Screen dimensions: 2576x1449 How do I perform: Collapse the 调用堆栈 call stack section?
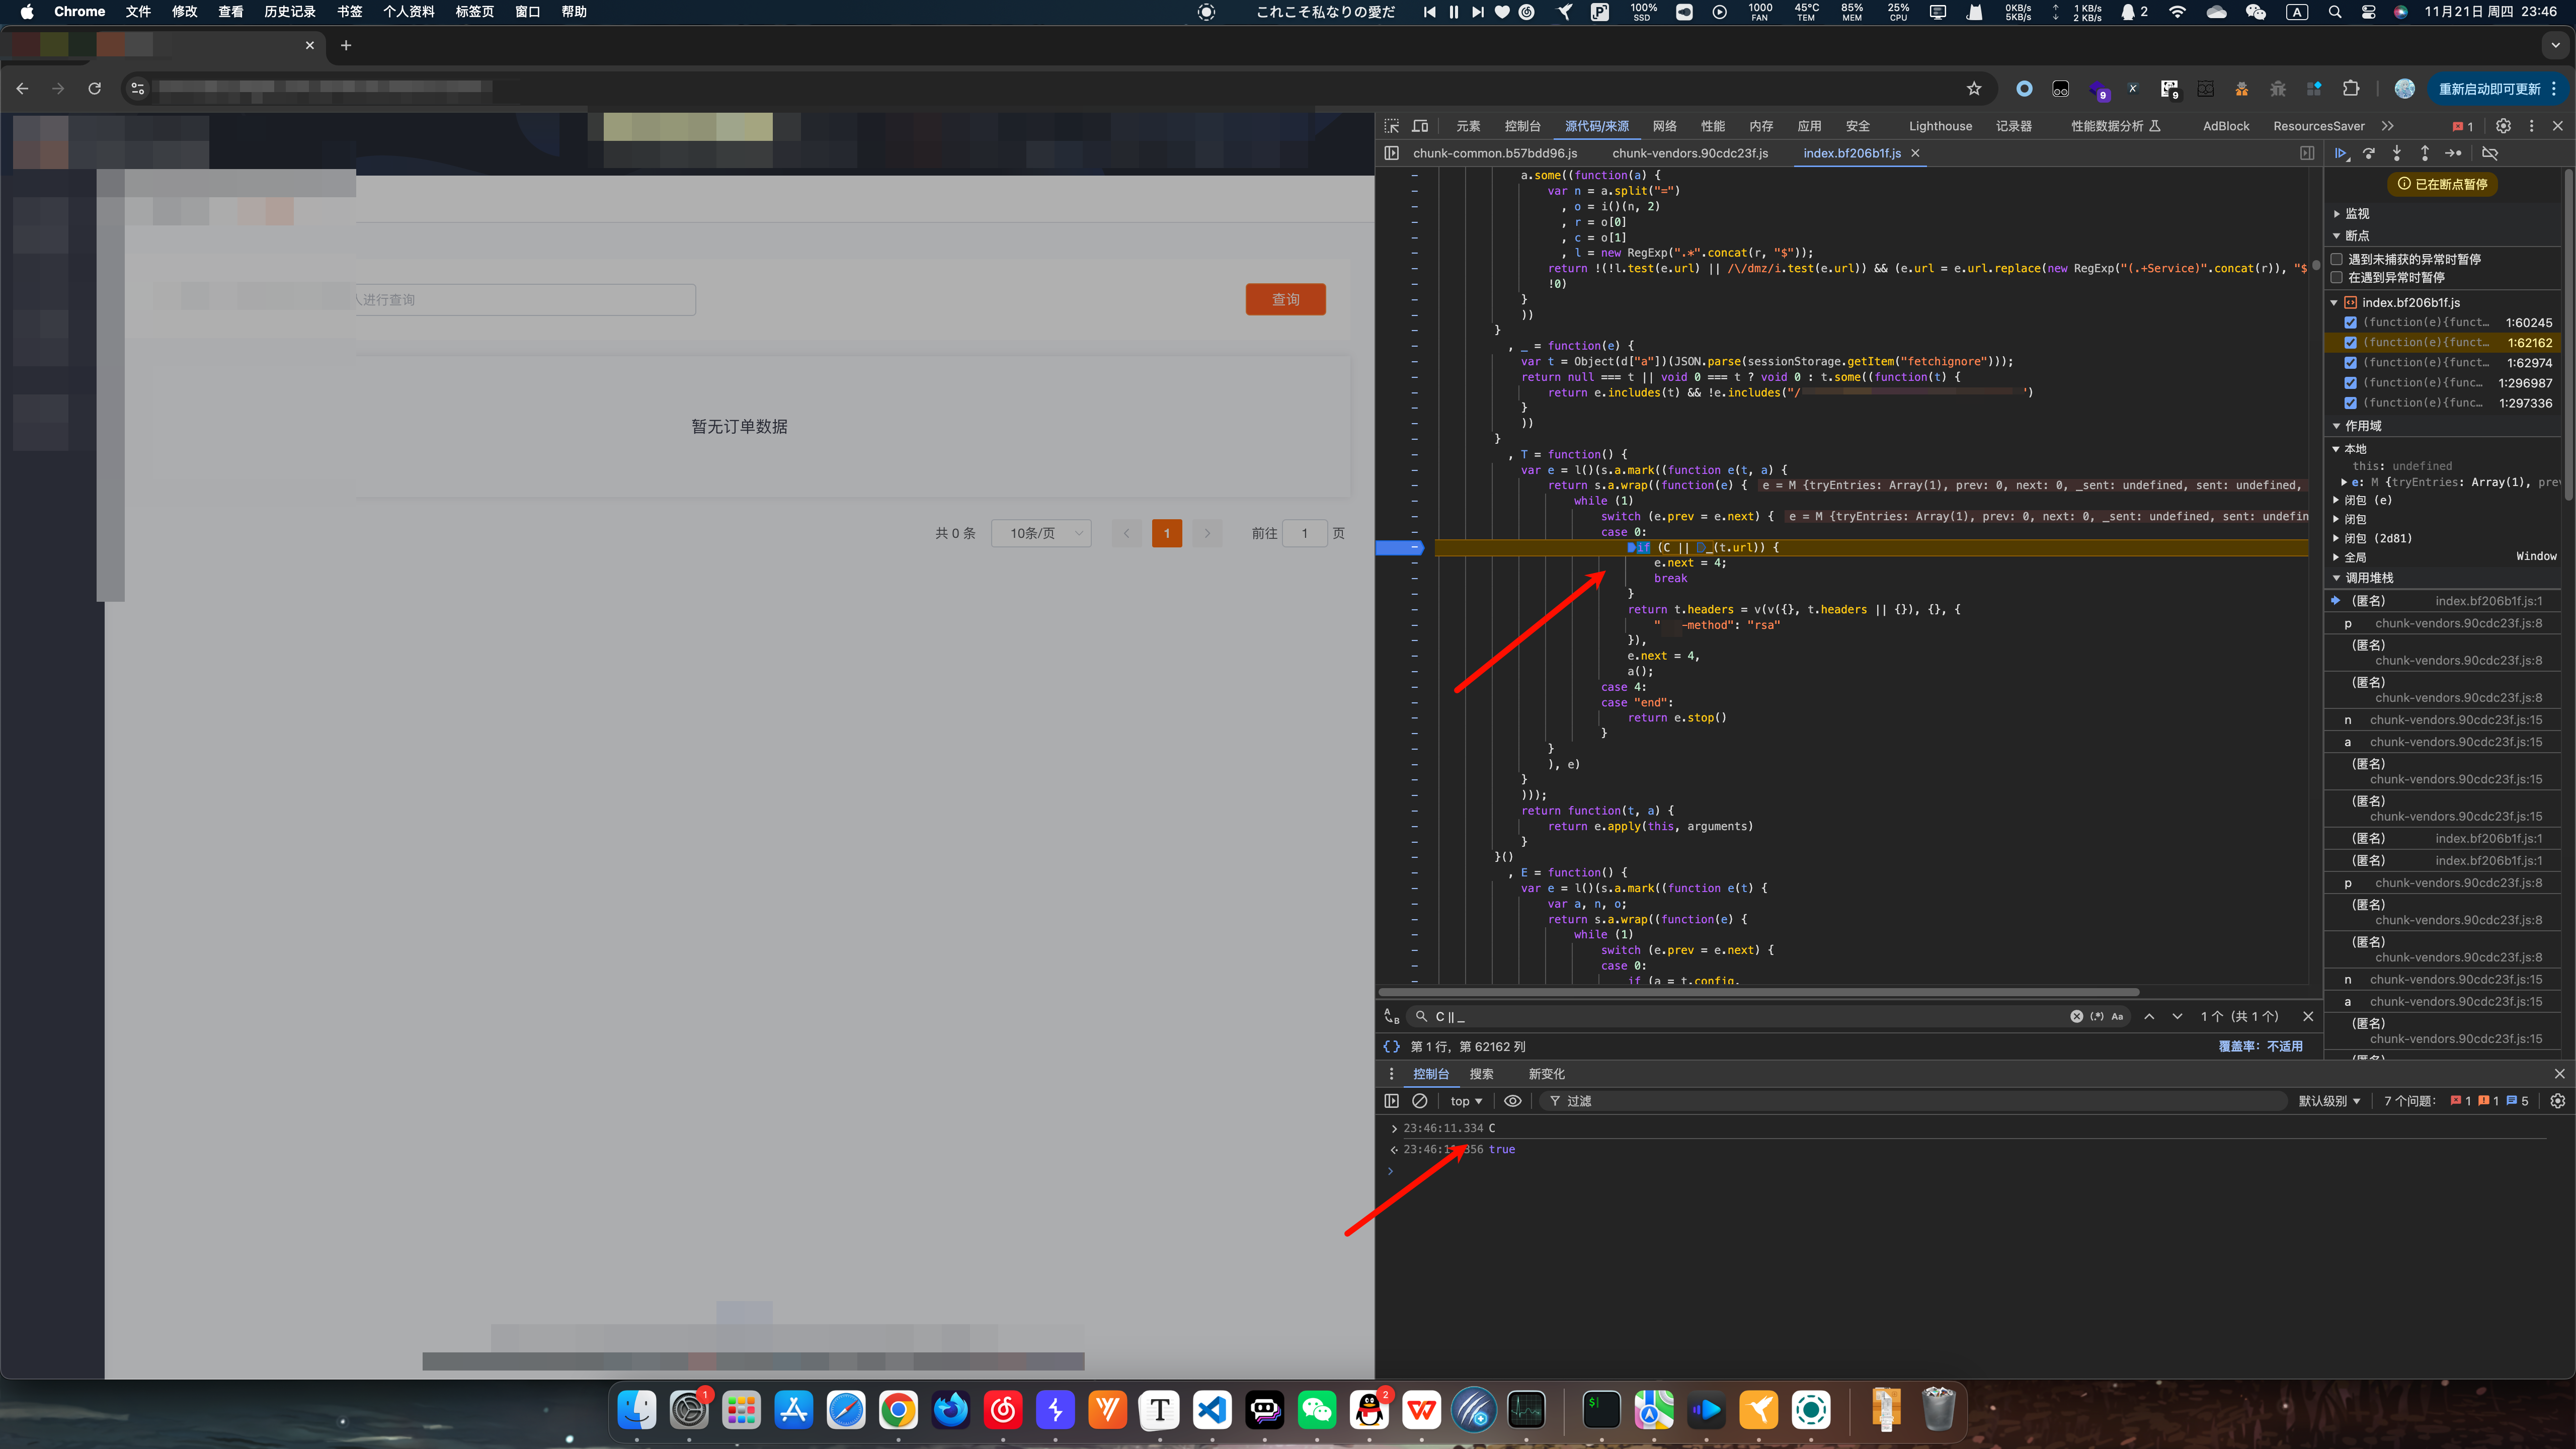[x=2363, y=577]
